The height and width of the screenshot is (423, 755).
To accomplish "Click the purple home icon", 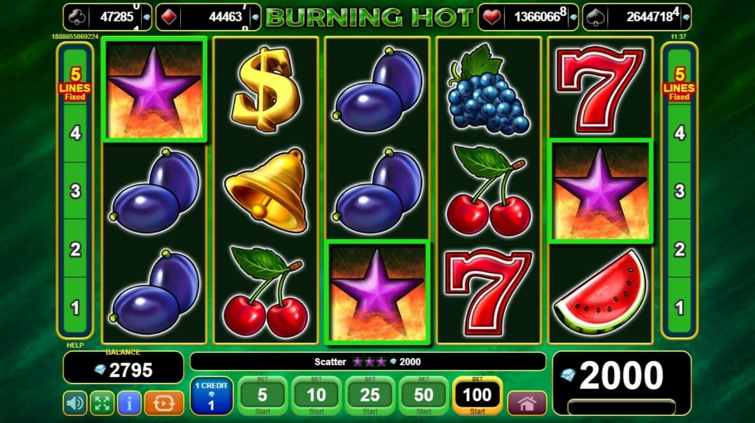I will tap(527, 403).
